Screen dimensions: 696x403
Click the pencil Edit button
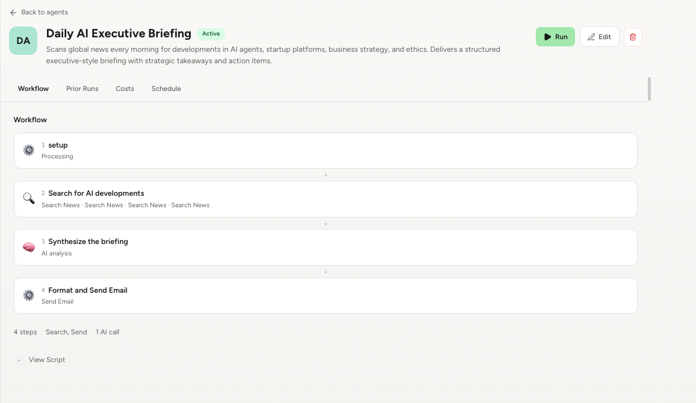pos(599,37)
